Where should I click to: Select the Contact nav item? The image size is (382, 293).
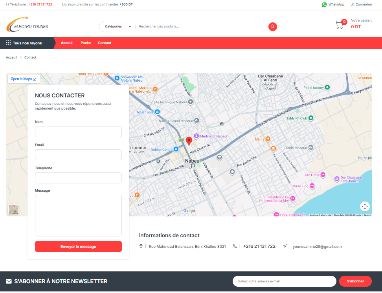(105, 43)
